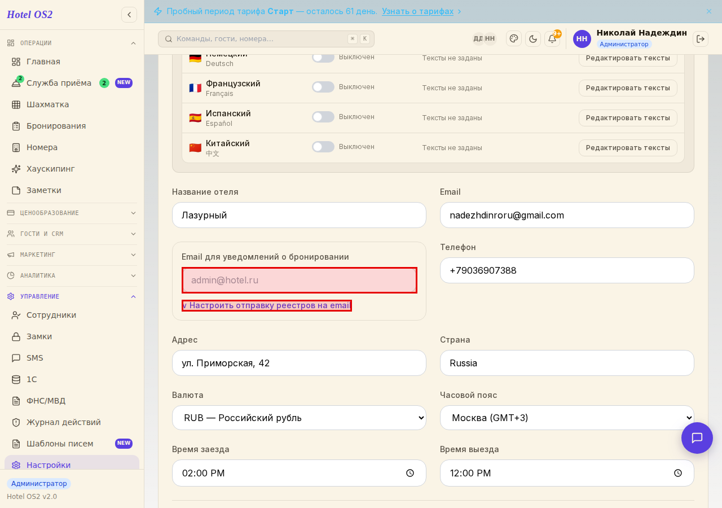
Task: Edit texts for Немецкий language
Action: click(628, 59)
